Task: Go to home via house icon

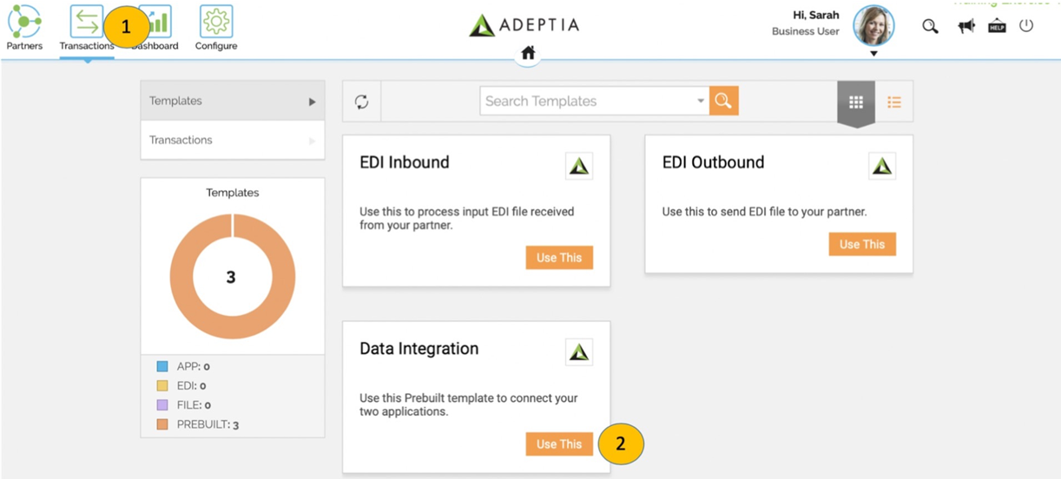Action: (528, 54)
